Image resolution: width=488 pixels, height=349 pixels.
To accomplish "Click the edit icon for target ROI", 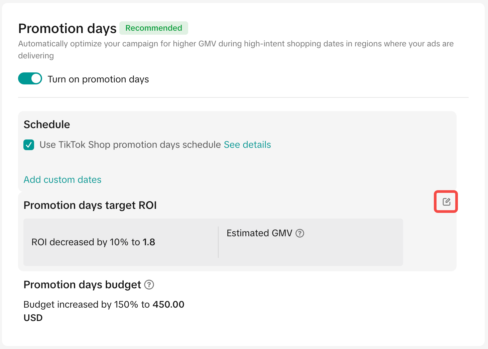I will (446, 202).
